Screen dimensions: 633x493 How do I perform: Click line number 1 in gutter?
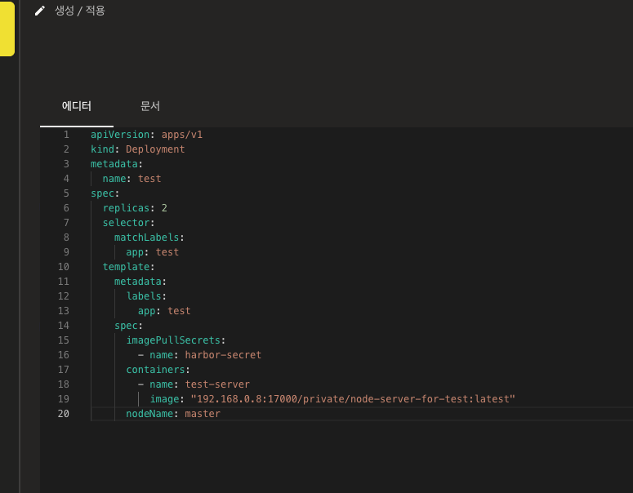(x=66, y=135)
